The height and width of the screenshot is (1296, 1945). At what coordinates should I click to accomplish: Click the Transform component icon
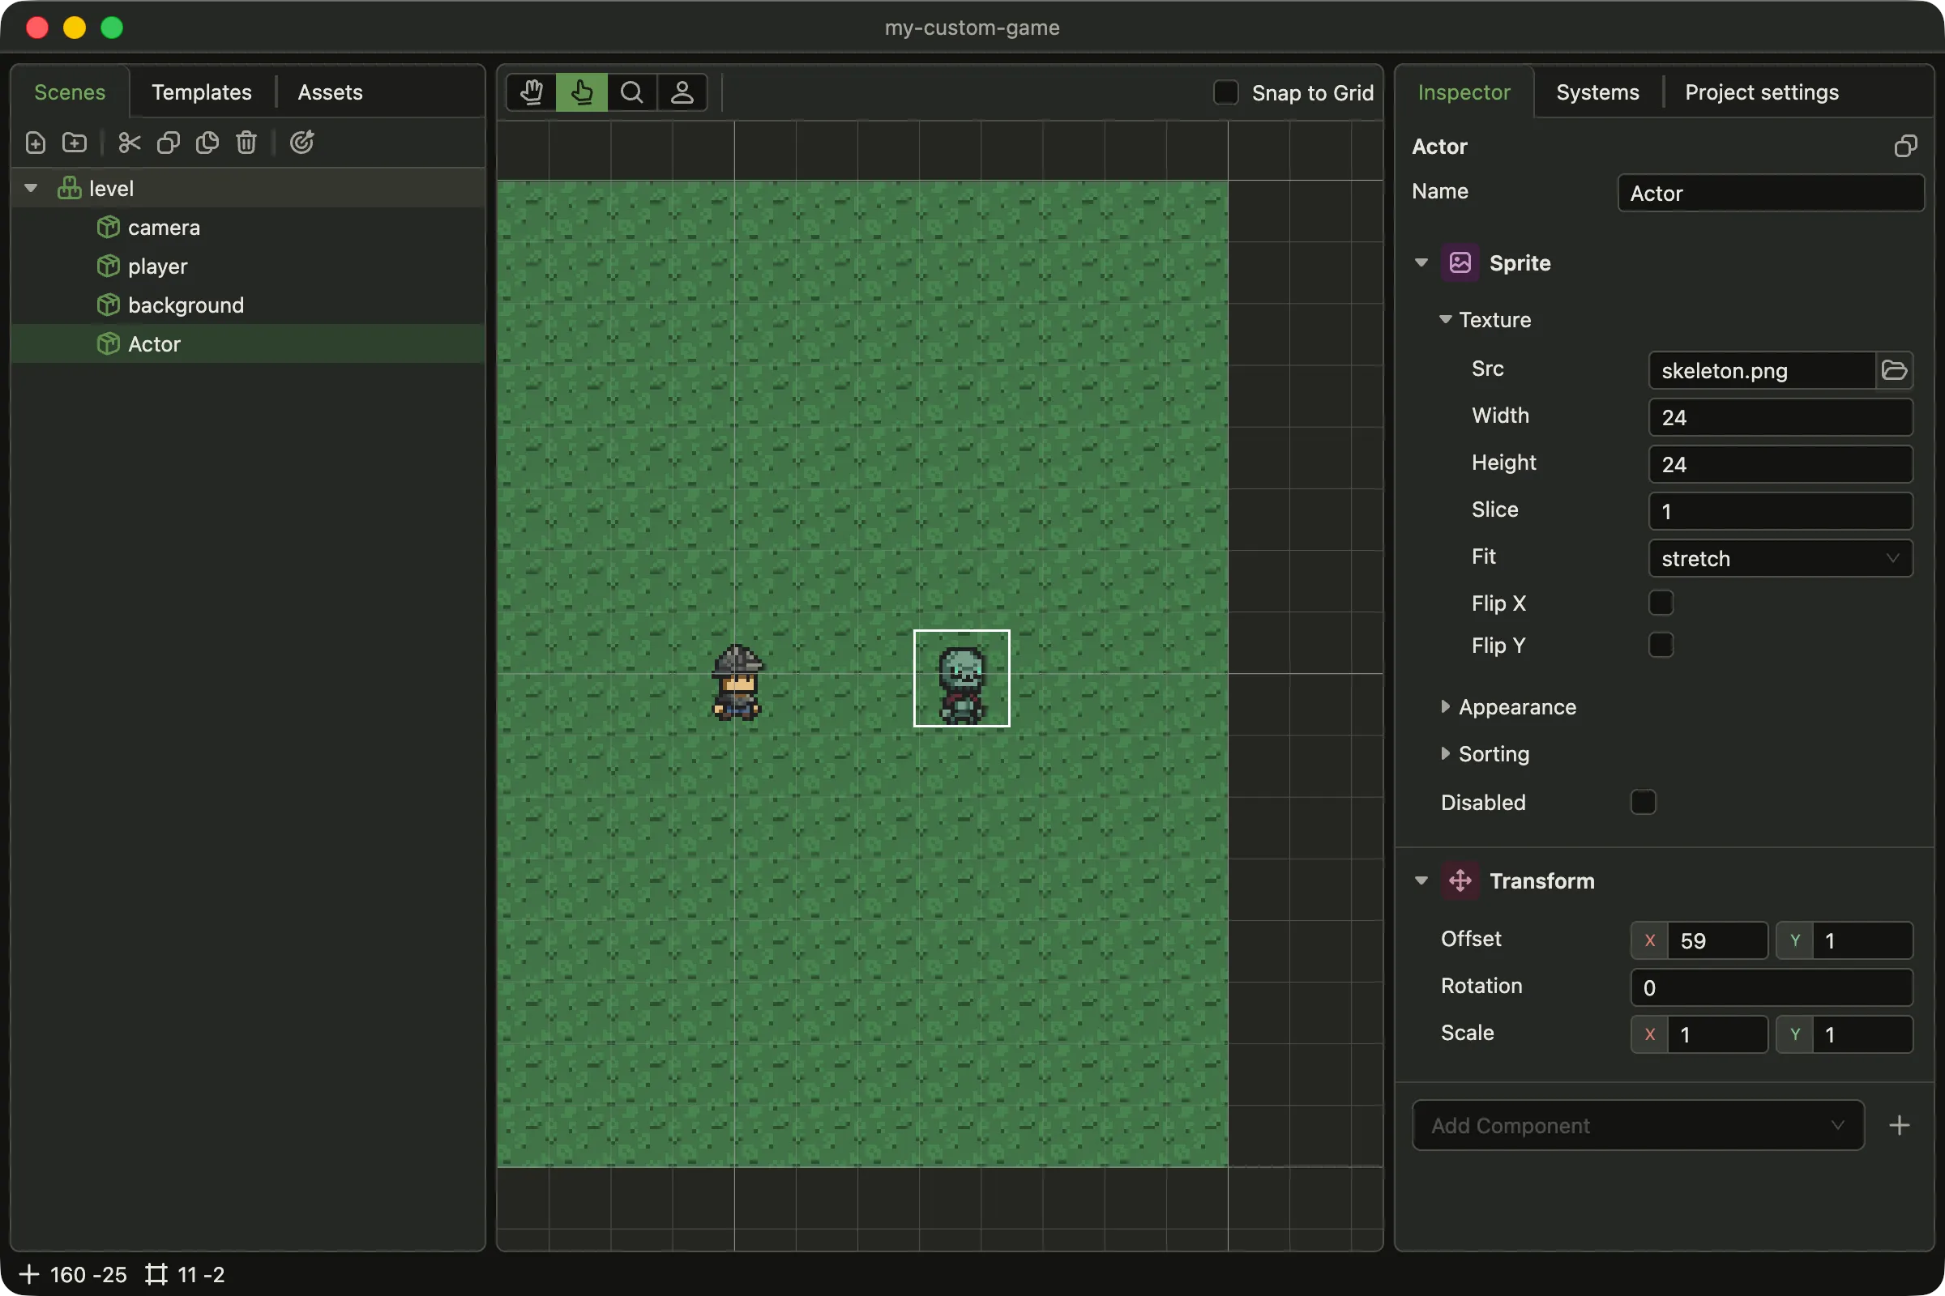click(x=1460, y=881)
